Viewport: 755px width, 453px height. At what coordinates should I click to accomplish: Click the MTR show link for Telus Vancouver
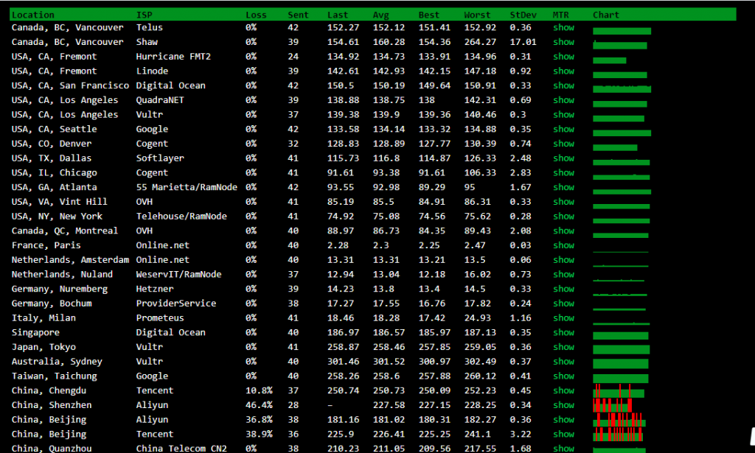click(x=563, y=27)
